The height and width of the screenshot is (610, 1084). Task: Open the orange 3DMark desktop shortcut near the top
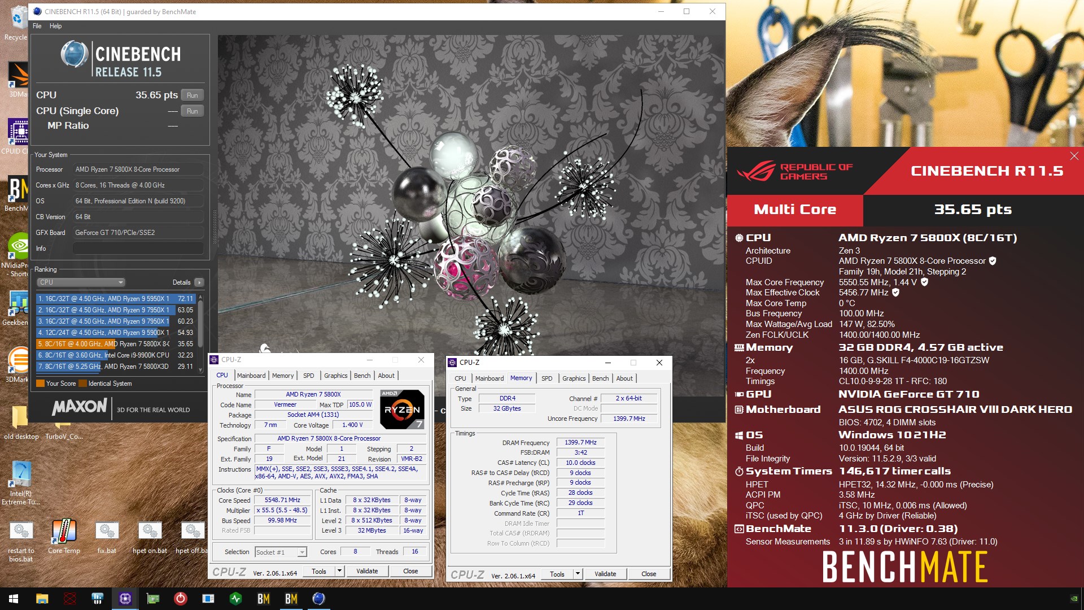coord(18,79)
